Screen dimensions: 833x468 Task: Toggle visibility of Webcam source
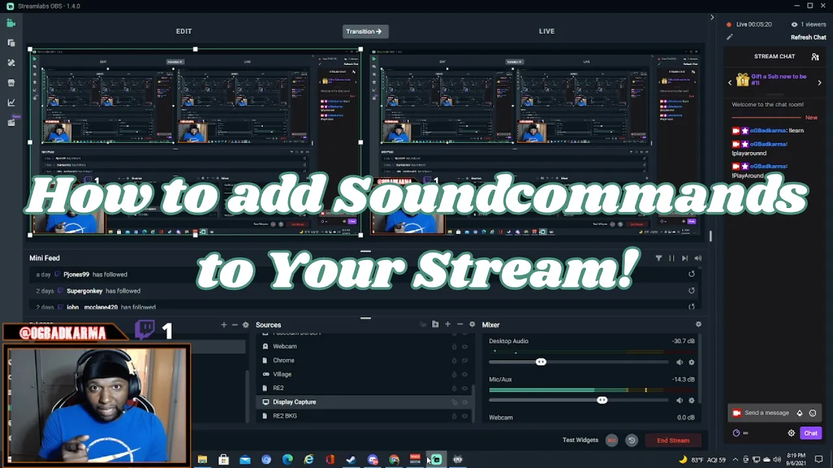point(465,346)
